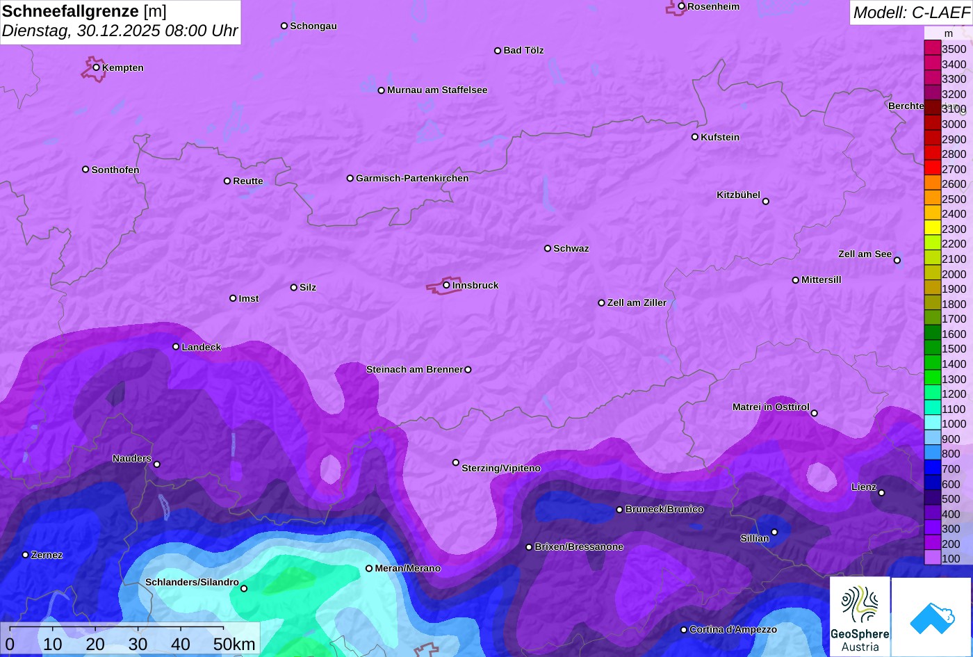Select the "Murnau am Staffelsee" label
973x657 pixels.
point(437,90)
